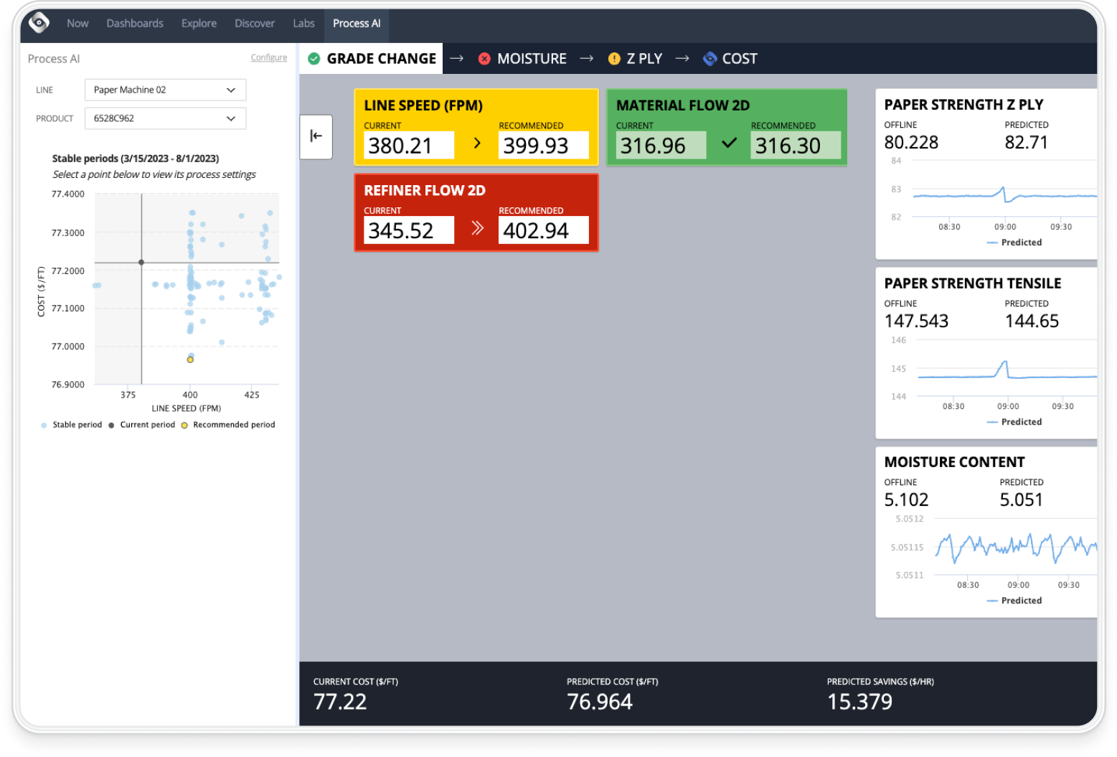Toggle the Current period legend item
The width and height of the screenshot is (1117, 757).
pos(142,425)
